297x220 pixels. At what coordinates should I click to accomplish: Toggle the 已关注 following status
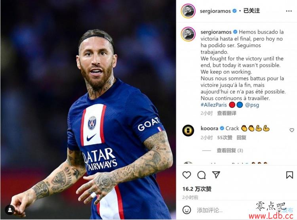pyautogui.click(x=251, y=11)
